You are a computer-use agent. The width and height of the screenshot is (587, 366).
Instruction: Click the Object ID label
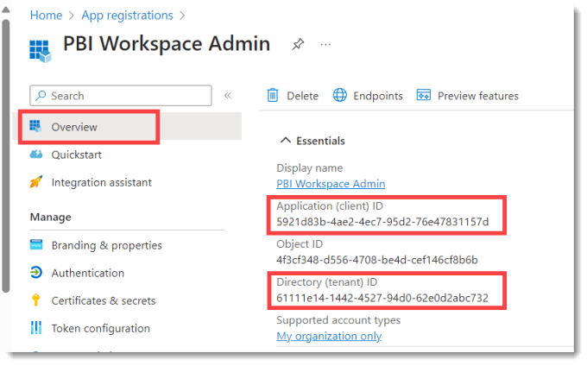(300, 244)
